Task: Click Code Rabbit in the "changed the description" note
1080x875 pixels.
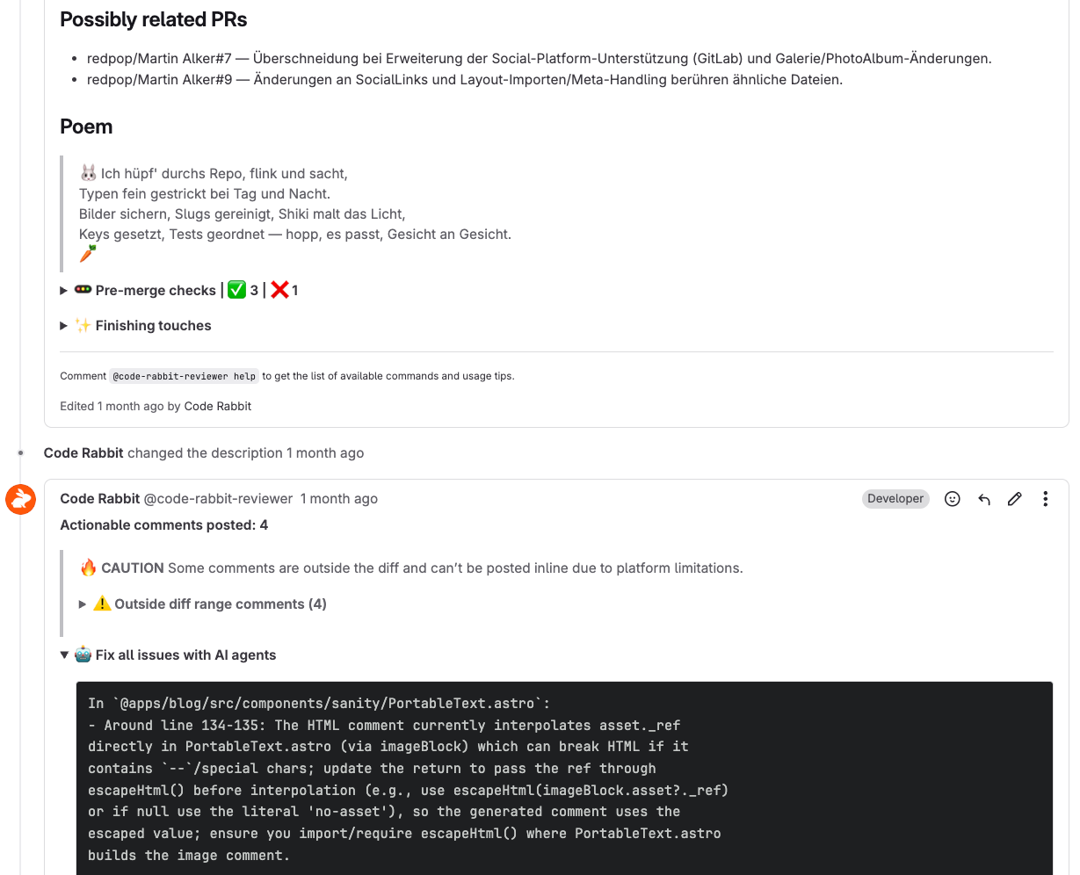Action: point(83,453)
